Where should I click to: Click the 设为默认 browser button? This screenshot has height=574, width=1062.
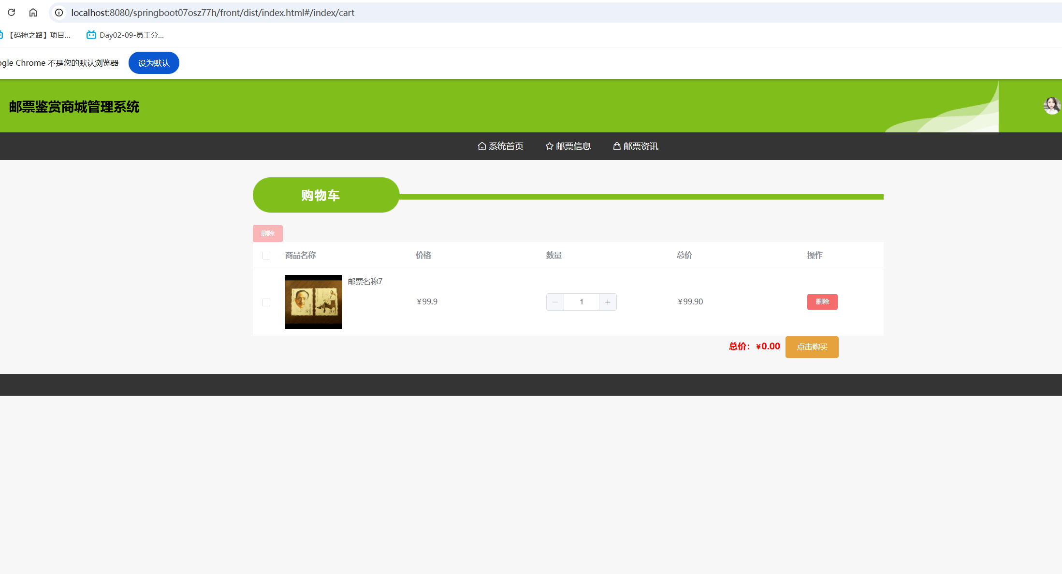pyautogui.click(x=154, y=63)
